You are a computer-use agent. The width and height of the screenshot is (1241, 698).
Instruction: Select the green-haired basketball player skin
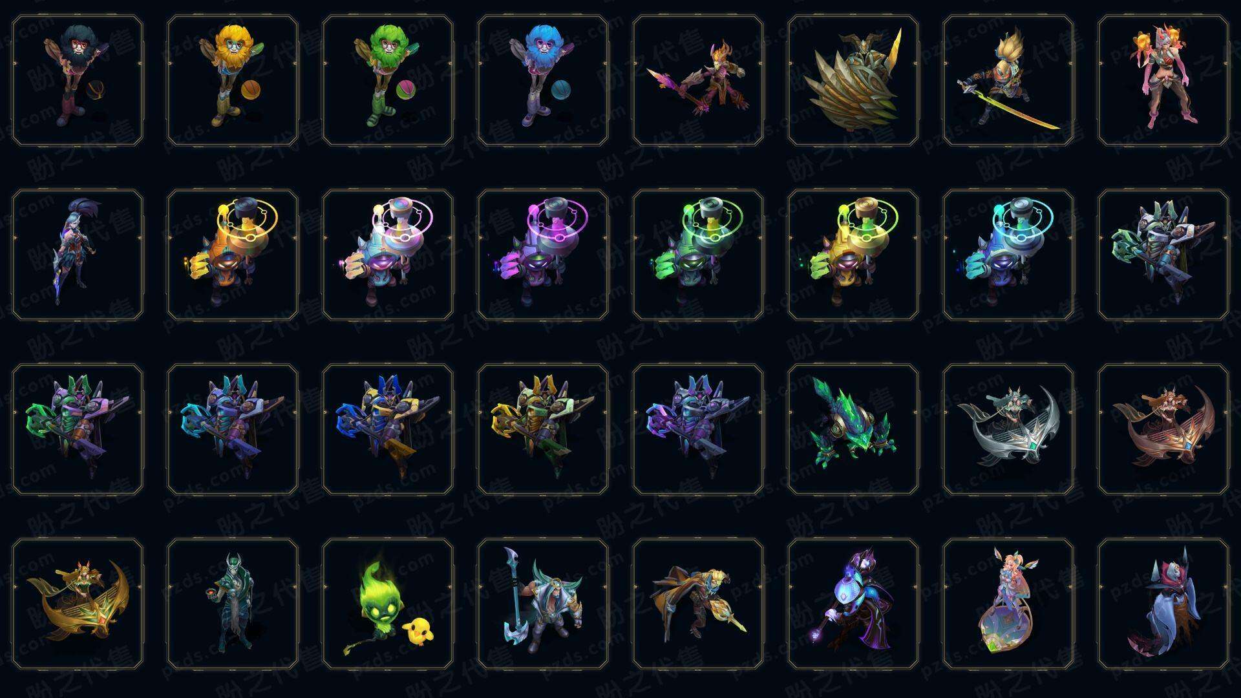(x=388, y=81)
